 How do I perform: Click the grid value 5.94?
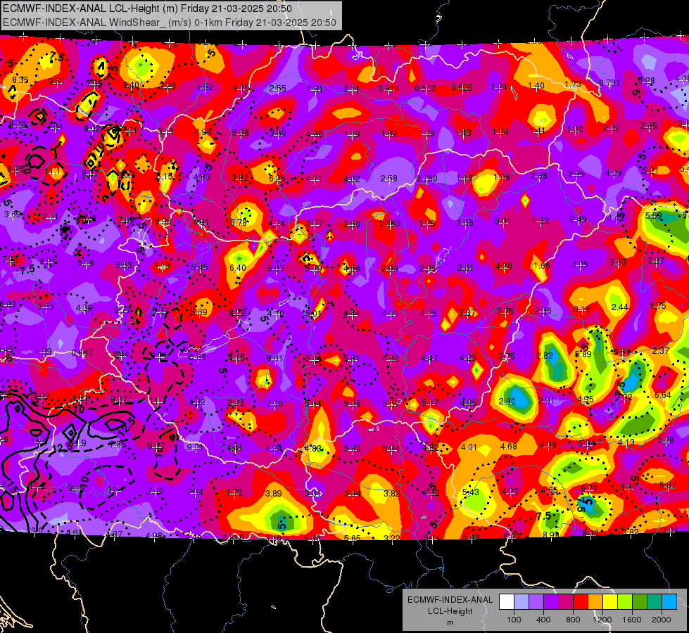tap(391, 449)
